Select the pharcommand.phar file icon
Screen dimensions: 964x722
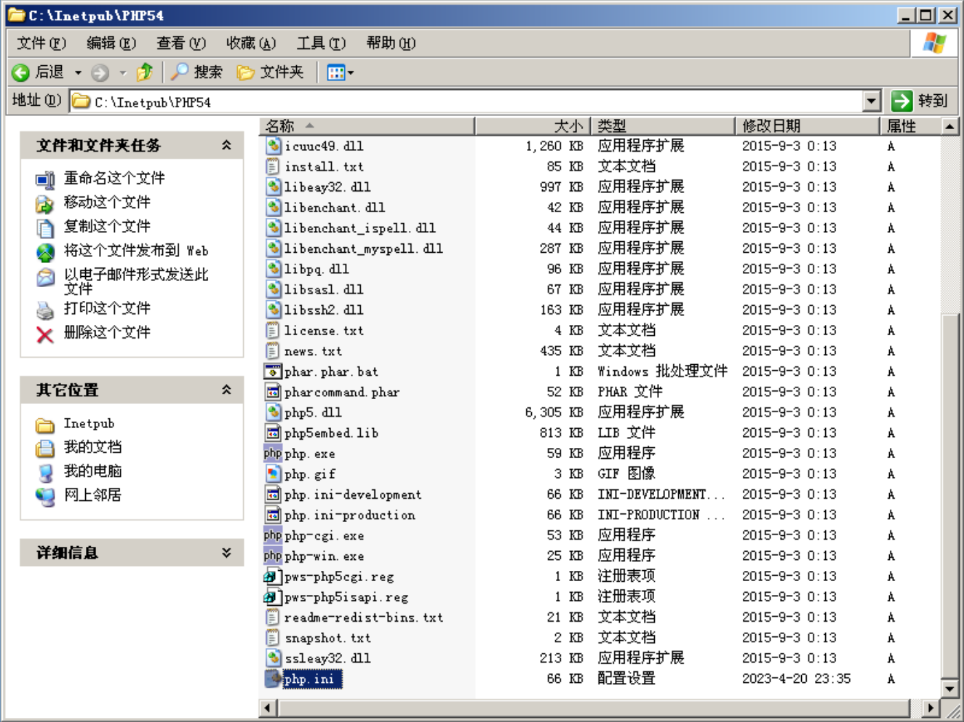pos(273,392)
